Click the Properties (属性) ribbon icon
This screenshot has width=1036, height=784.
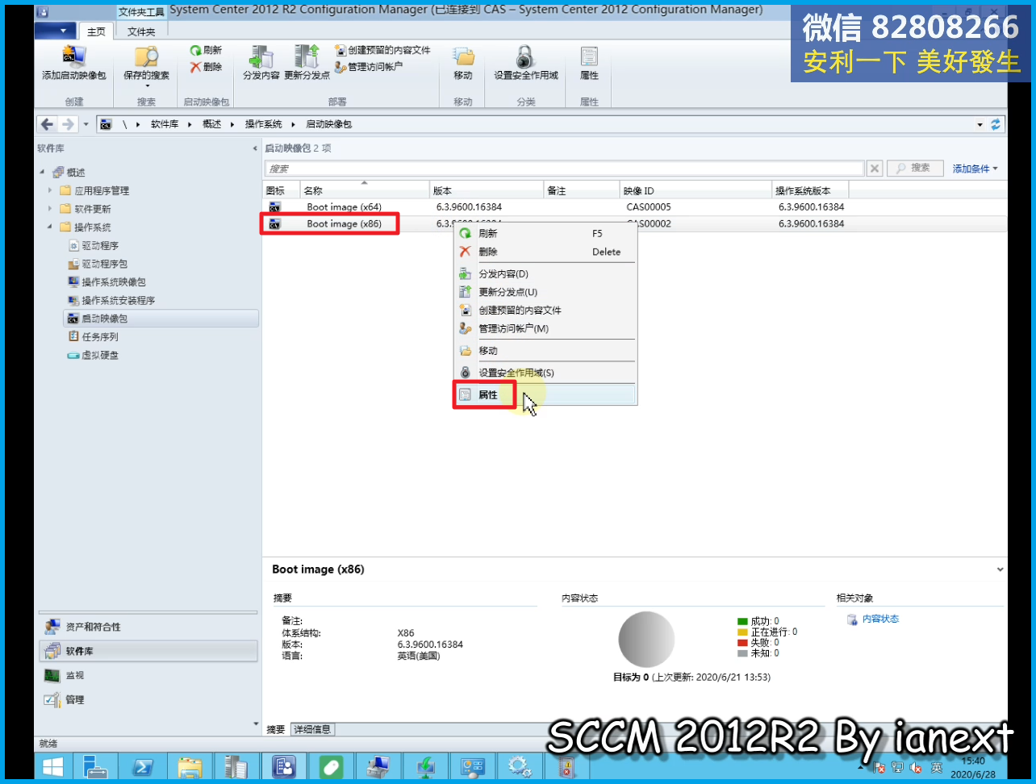point(589,63)
